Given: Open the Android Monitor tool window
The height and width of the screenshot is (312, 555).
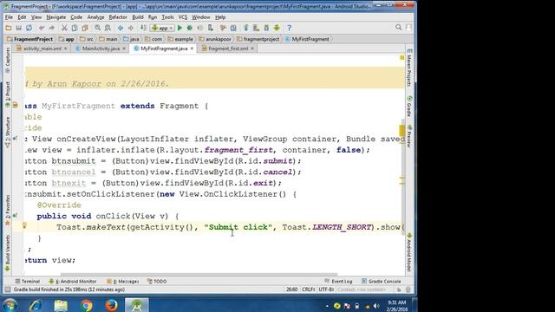Looking at the screenshot, I should [73, 281].
